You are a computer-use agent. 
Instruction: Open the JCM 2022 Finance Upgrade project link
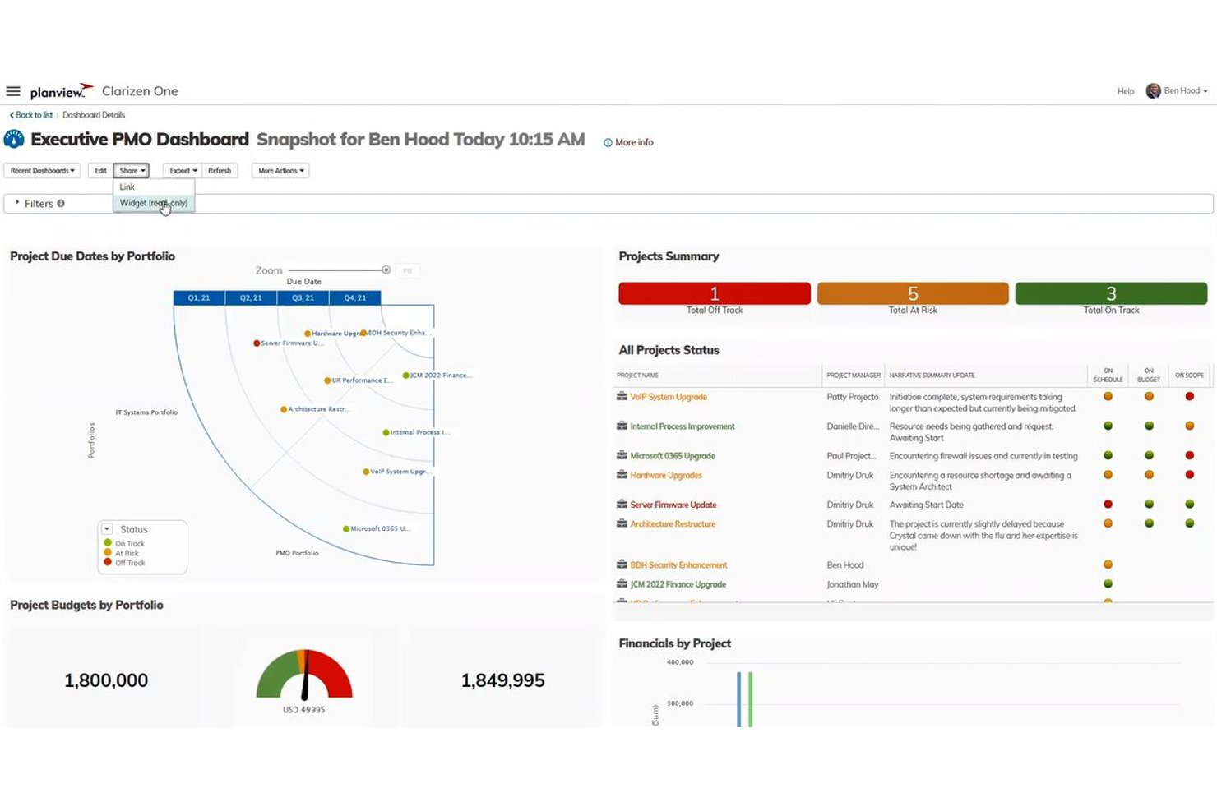pyautogui.click(x=678, y=584)
